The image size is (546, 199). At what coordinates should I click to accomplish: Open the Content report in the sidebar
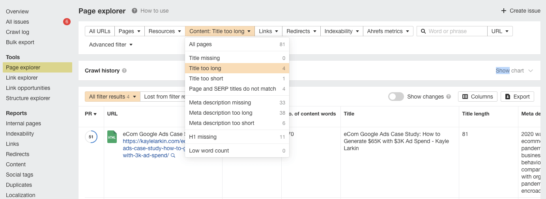16,164
